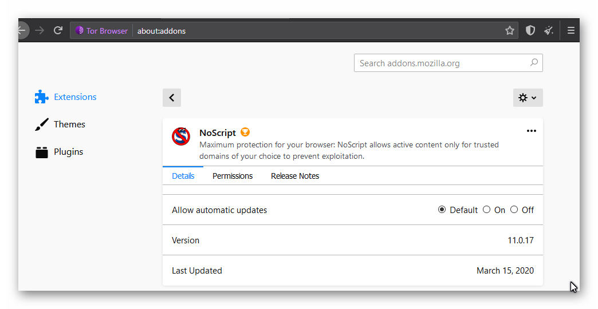Click the magnifier icon in addon search
The height and width of the screenshot is (309, 598).
(x=534, y=63)
